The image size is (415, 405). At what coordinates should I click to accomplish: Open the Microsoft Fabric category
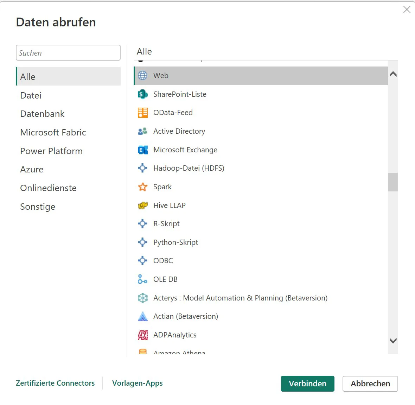coord(53,132)
